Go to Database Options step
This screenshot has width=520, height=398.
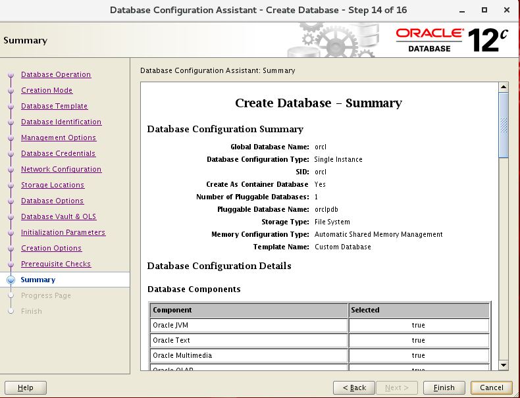pyautogui.click(x=52, y=201)
